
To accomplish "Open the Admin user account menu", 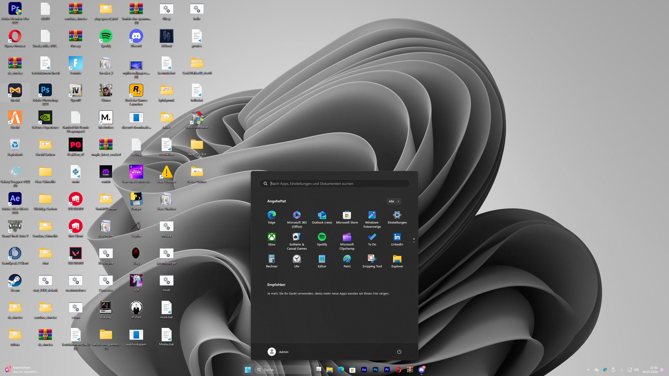I will point(278,352).
